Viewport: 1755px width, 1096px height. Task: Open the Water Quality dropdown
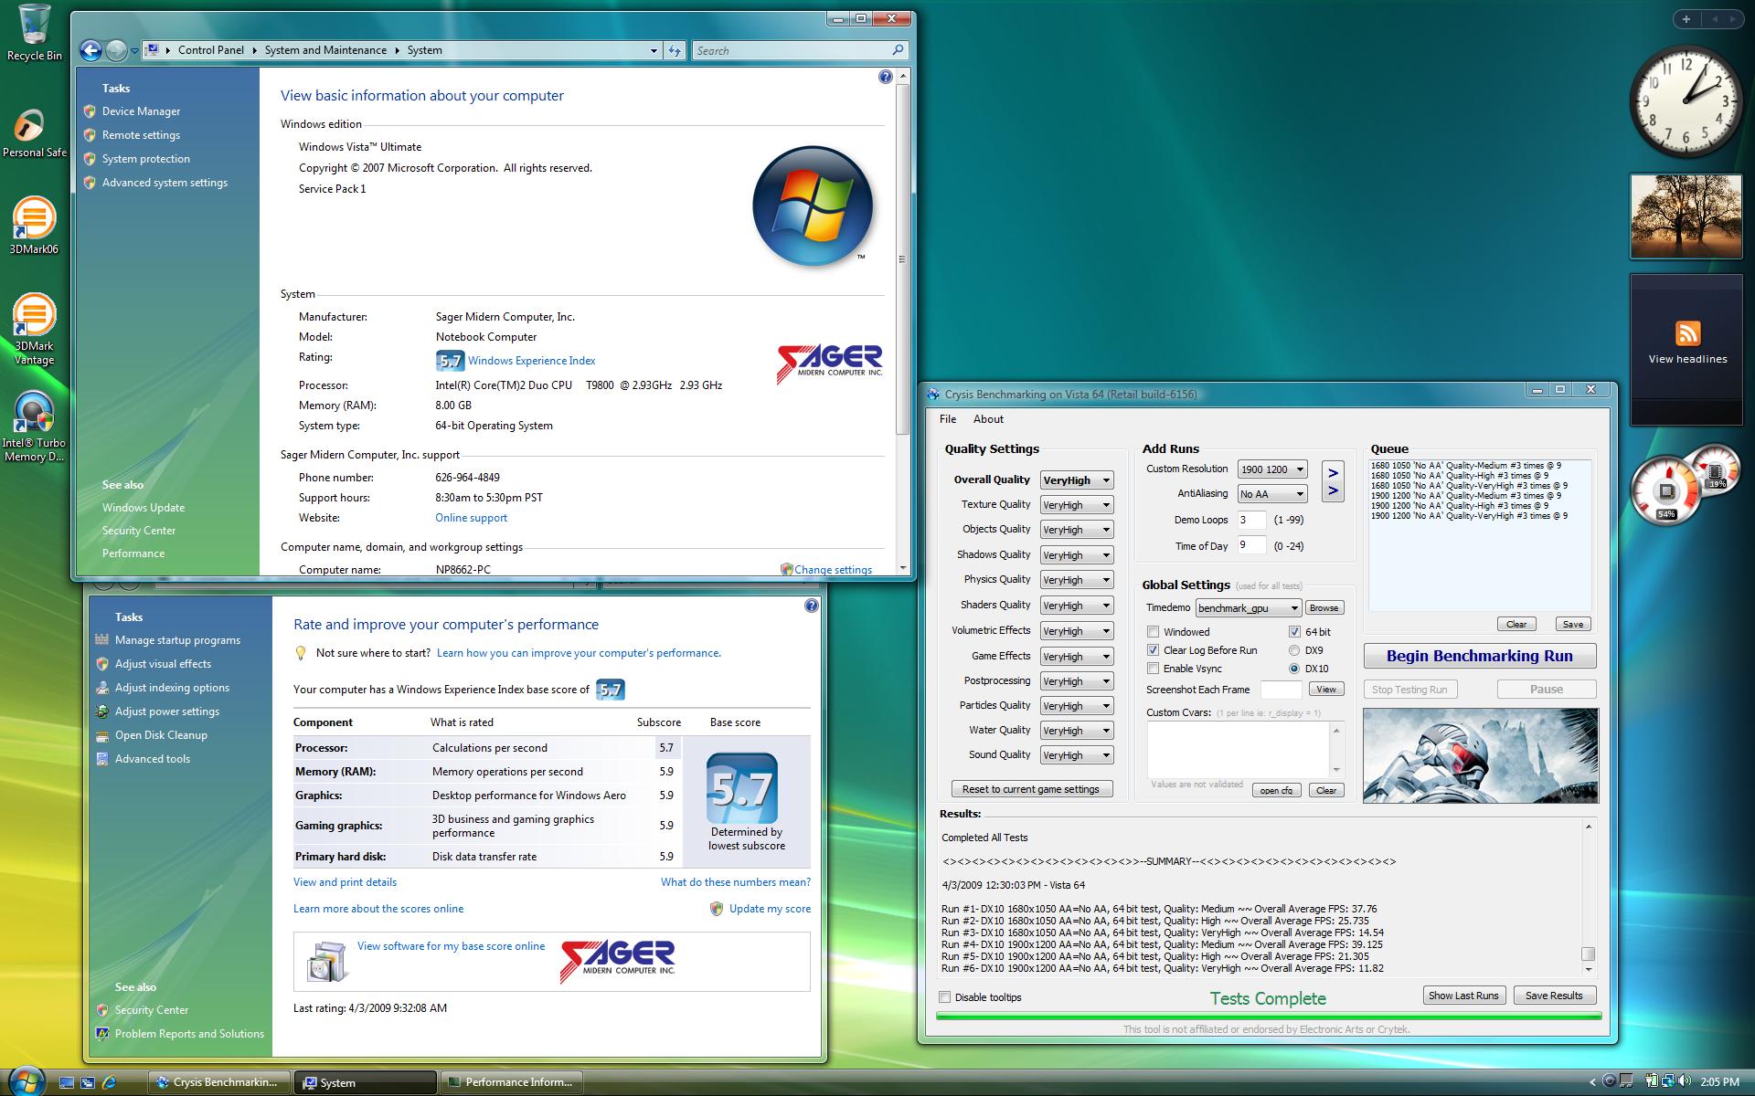click(1076, 731)
